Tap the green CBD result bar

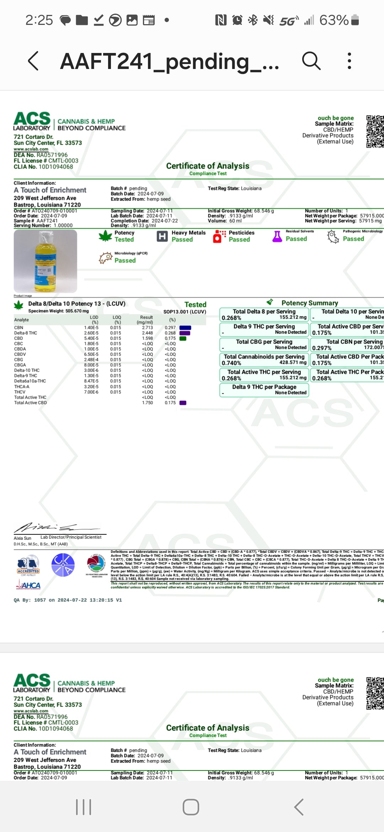pos(183,338)
